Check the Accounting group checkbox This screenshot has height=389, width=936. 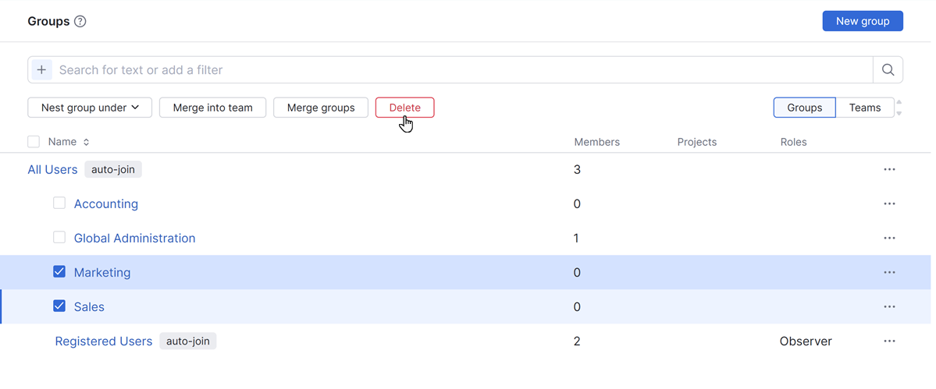coord(59,203)
